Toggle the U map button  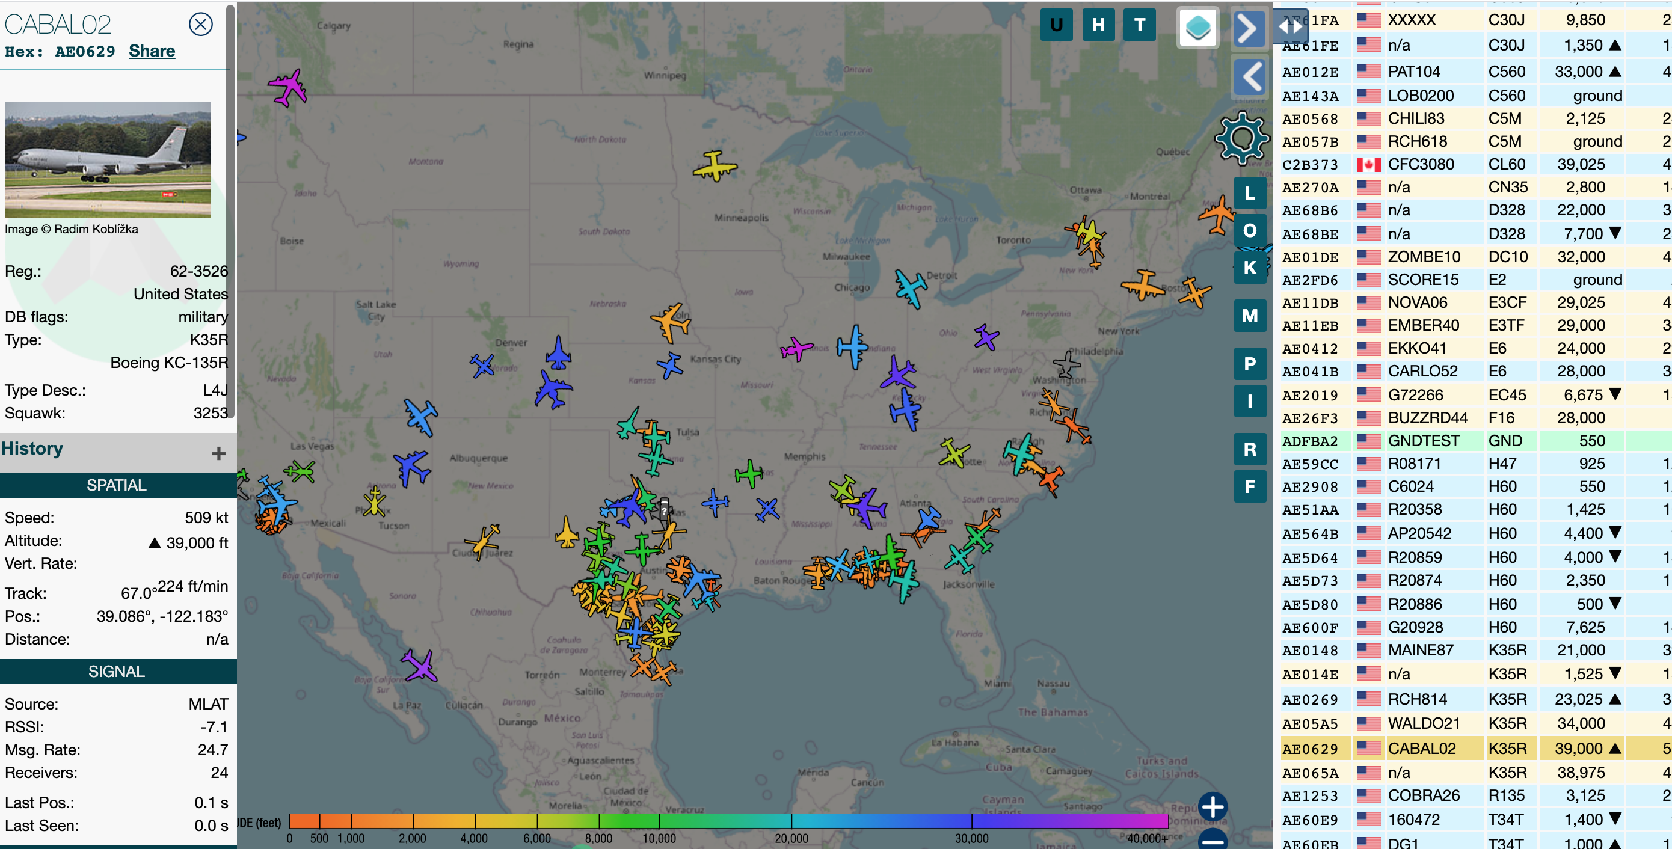pyautogui.click(x=1056, y=25)
